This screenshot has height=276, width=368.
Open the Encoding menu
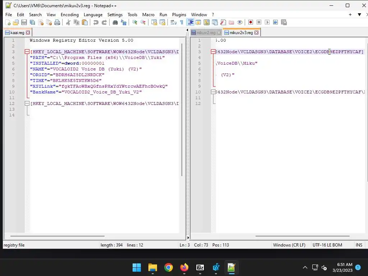(70, 14)
